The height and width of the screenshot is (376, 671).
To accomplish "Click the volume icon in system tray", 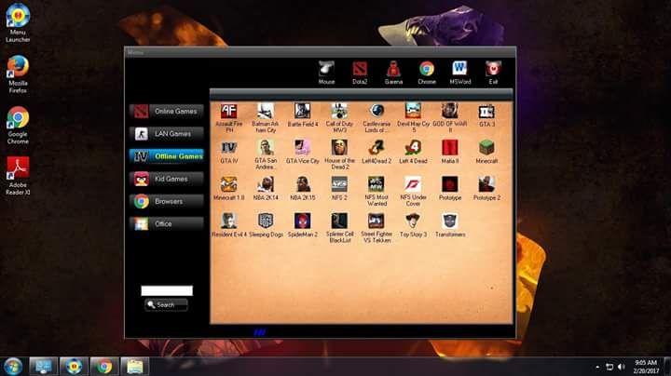I will coord(622,367).
